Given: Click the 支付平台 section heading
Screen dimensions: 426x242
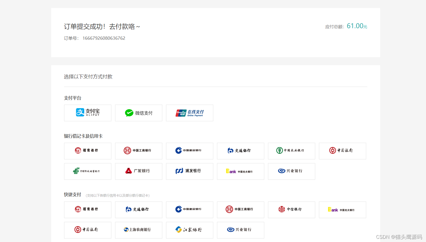Looking at the screenshot, I should [x=72, y=98].
